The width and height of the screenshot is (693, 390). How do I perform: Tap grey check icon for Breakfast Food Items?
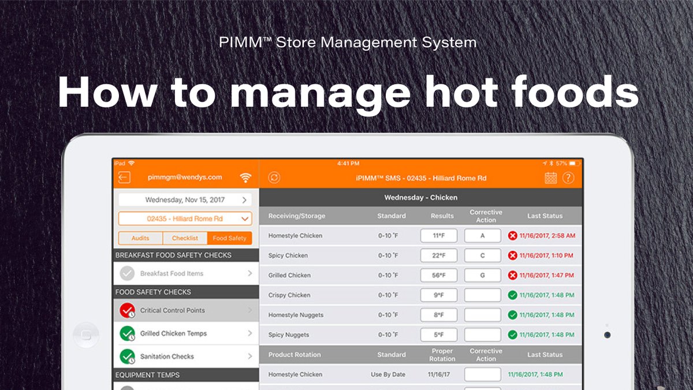[x=127, y=273]
